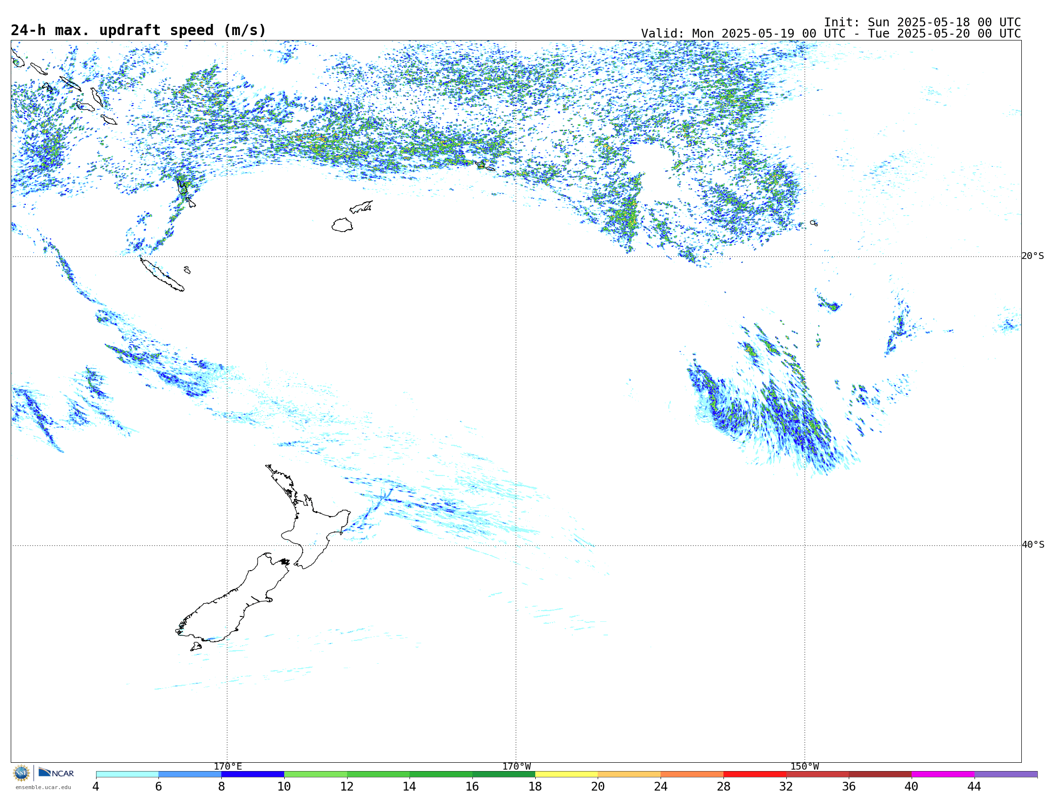
Task: Click the 150°W longitude label
Action: point(805,767)
